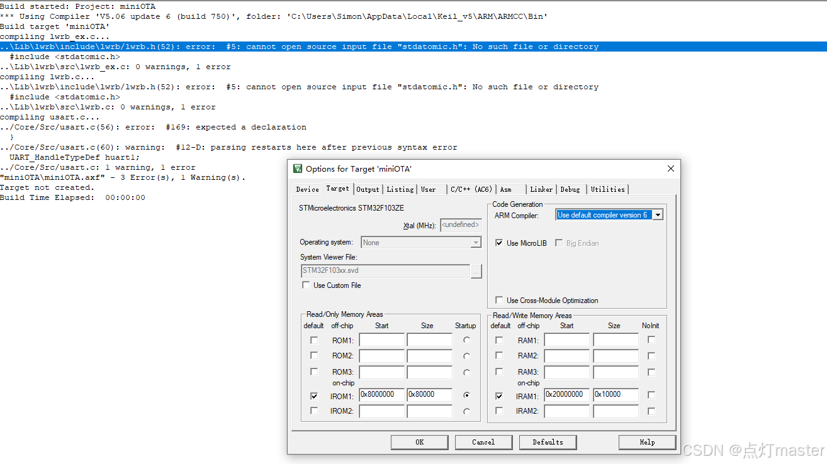Uncheck the IRAM1 default checkbox

(x=499, y=396)
